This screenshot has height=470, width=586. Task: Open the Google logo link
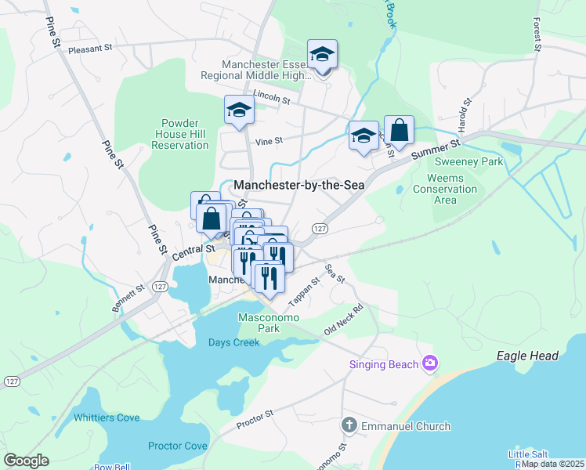pyautogui.click(x=27, y=461)
